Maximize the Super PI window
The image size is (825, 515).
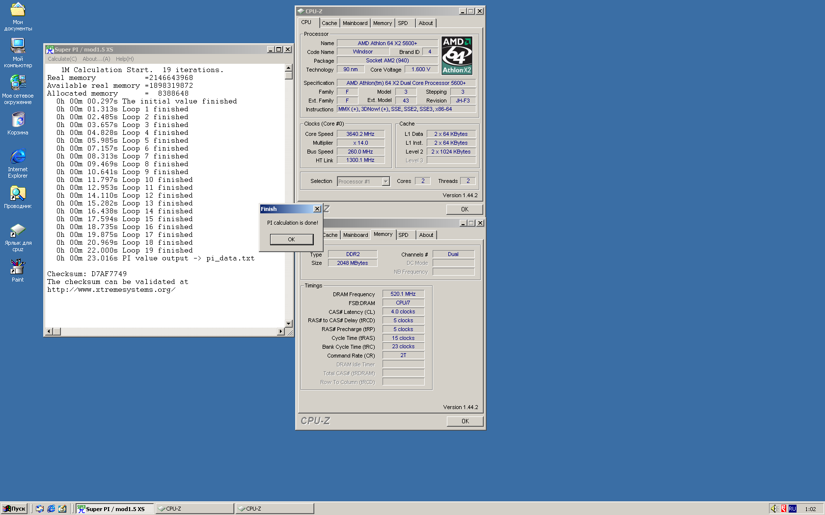(x=279, y=50)
